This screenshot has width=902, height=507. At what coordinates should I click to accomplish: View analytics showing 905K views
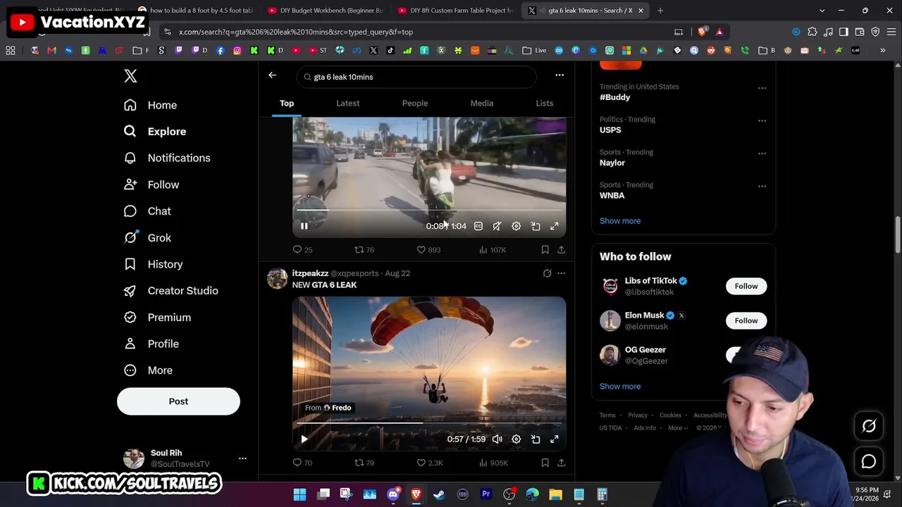click(493, 463)
